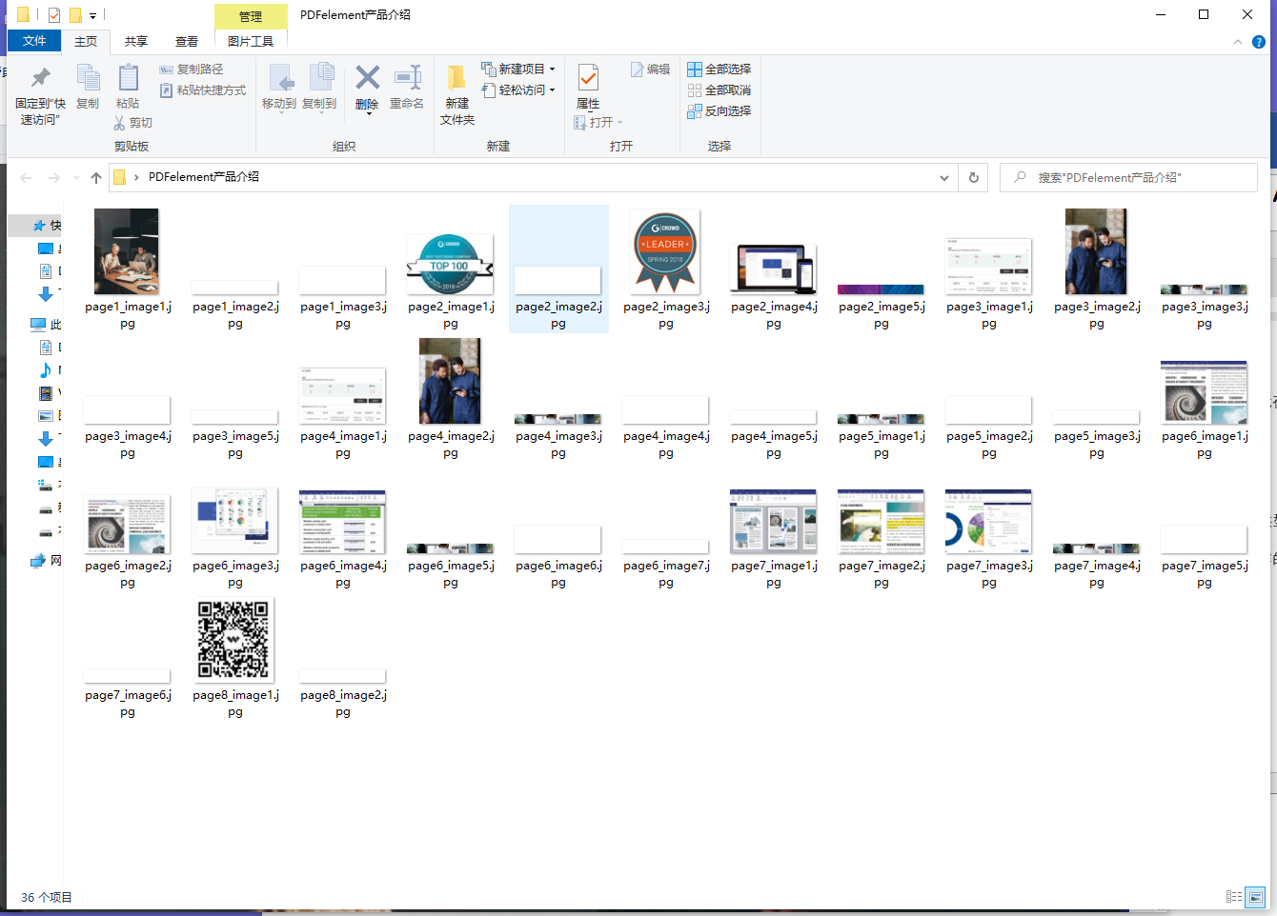The image size is (1277, 916).
Task: Click Copy Path (复制路径) button
Action: pos(192,70)
